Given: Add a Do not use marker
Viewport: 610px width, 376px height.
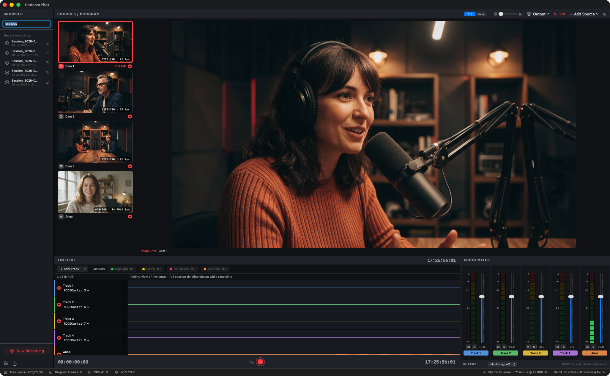Looking at the screenshot, I should pyautogui.click(x=182, y=269).
